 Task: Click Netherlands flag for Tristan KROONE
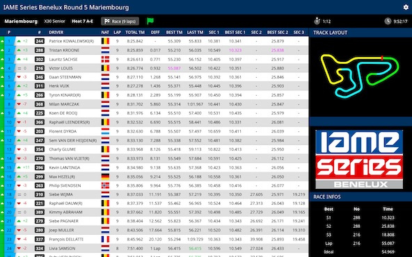105,50
